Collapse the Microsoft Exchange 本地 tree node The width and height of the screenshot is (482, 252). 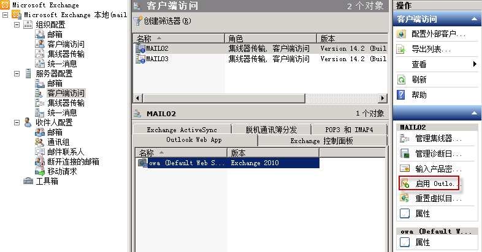tap(6, 15)
